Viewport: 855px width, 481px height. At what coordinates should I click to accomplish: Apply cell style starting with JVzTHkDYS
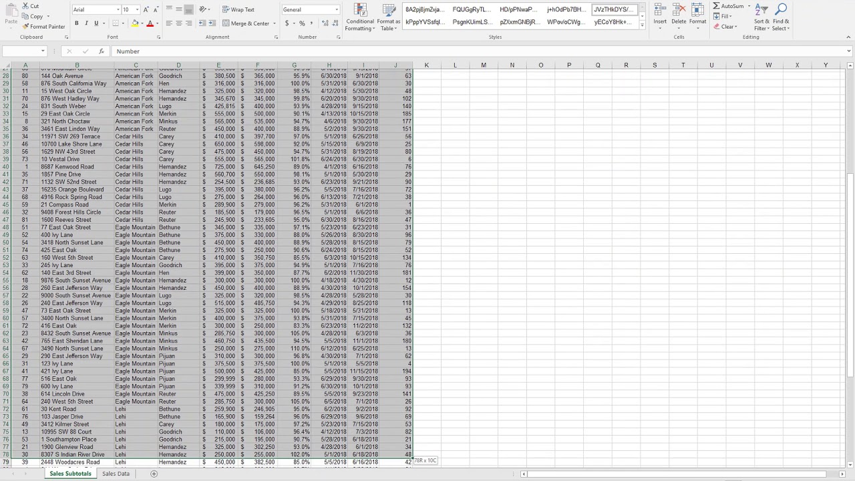pos(613,10)
